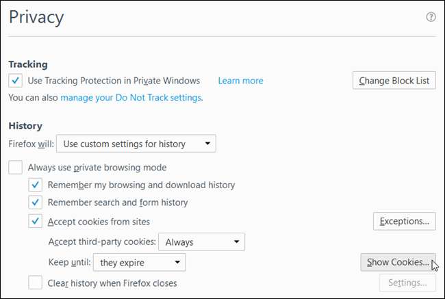Click the Firefox will label text
The height and width of the screenshot is (299, 445).
[30, 144]
